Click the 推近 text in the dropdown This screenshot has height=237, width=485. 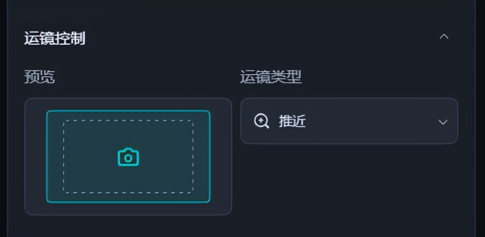pos(292,121)
